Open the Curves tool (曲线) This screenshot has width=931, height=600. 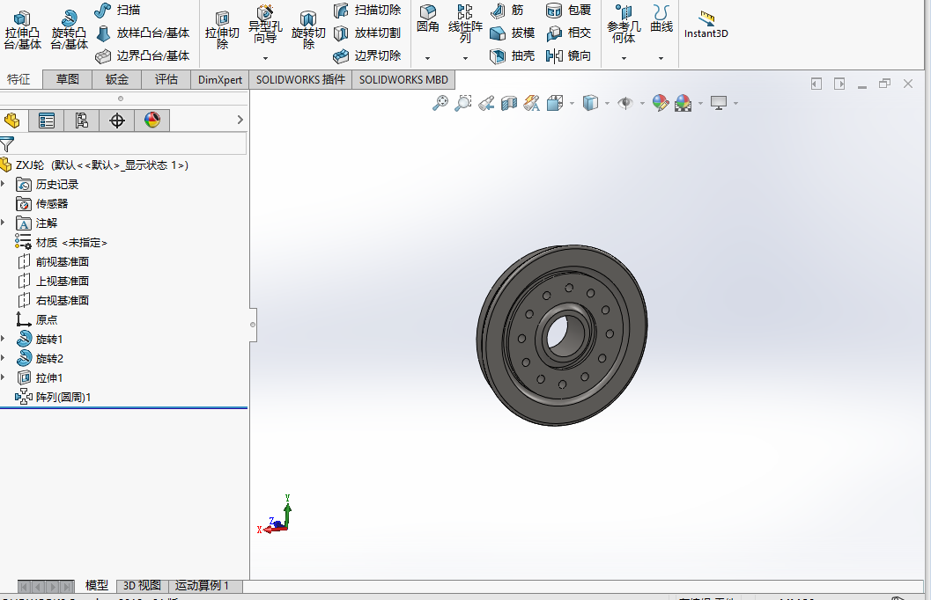point(661,18)
